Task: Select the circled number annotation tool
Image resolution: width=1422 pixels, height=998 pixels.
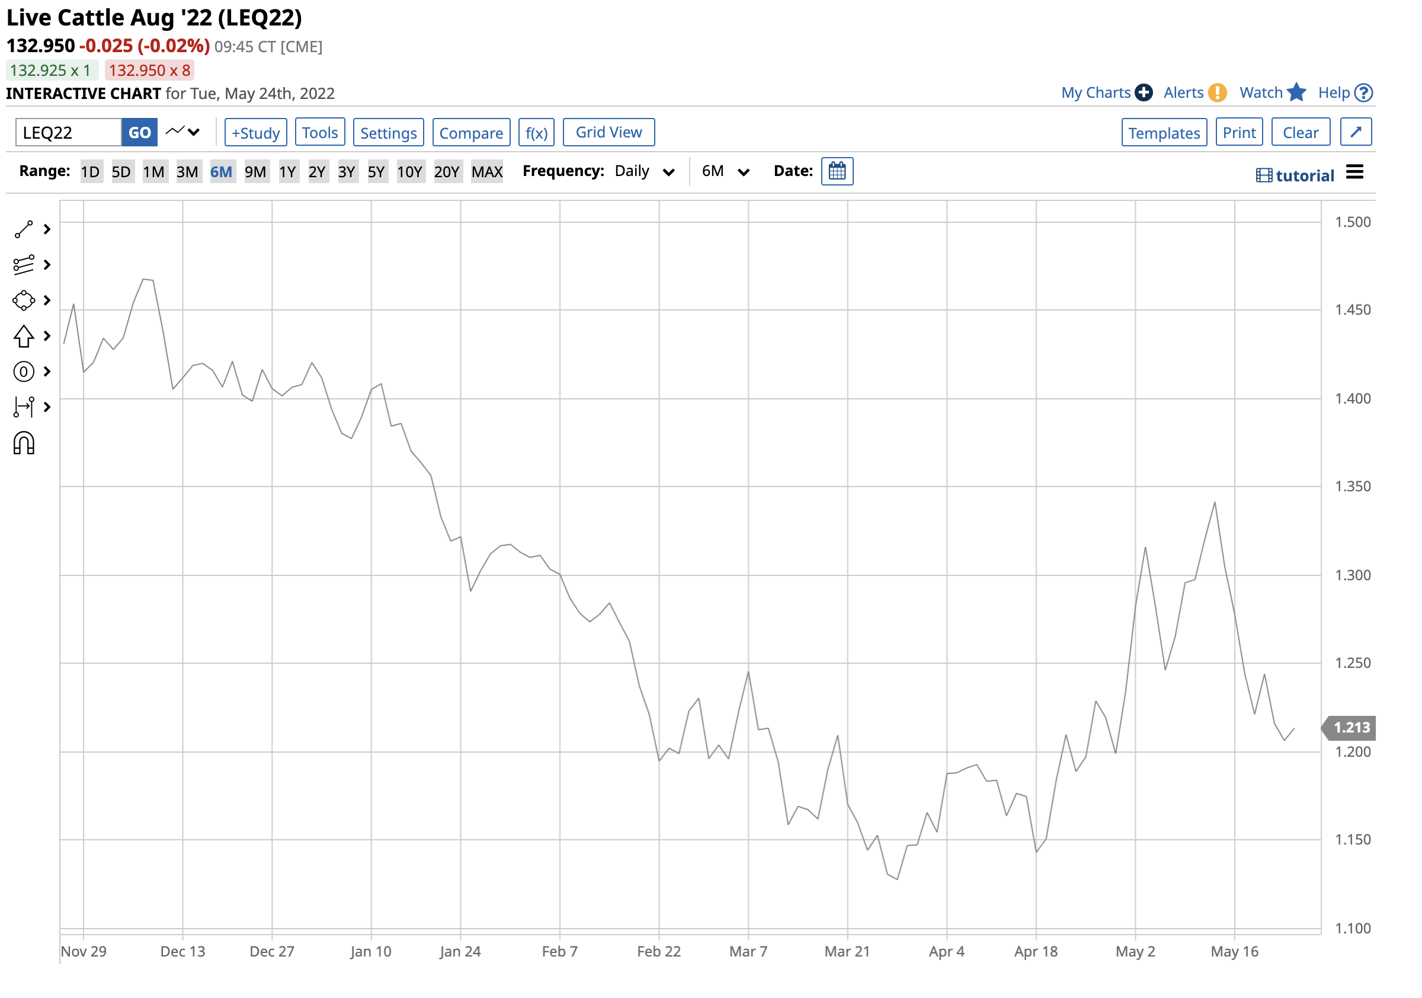Action: point(24,372)
